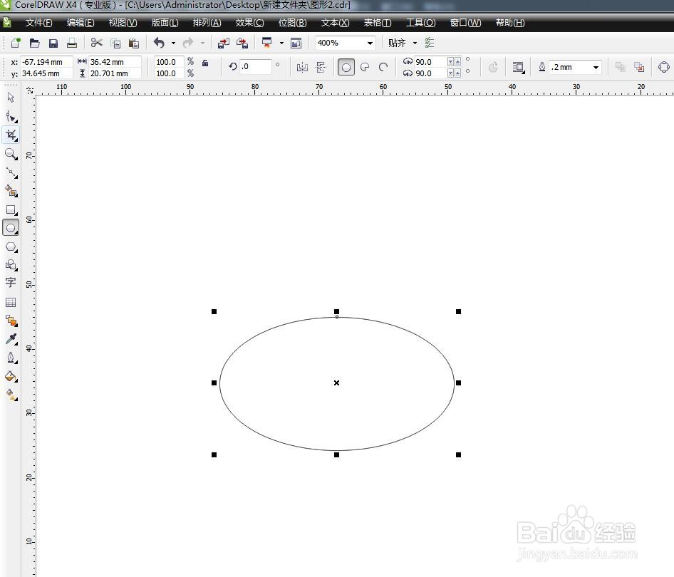Click the Convert to curves button
Viewport: 674px width, 577px height.
664,67
